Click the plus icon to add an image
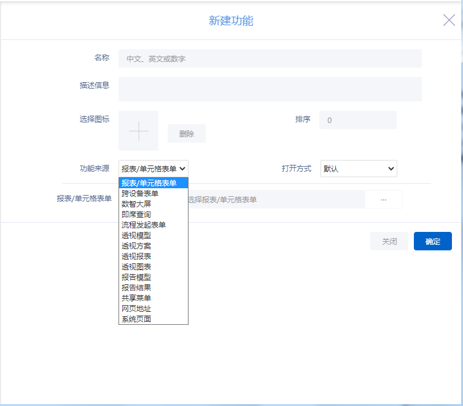Image resolution: width=463 pixels, height=406 pixels. tap(138, 131)
